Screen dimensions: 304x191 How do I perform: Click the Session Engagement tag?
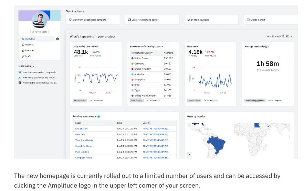(255, 100)
